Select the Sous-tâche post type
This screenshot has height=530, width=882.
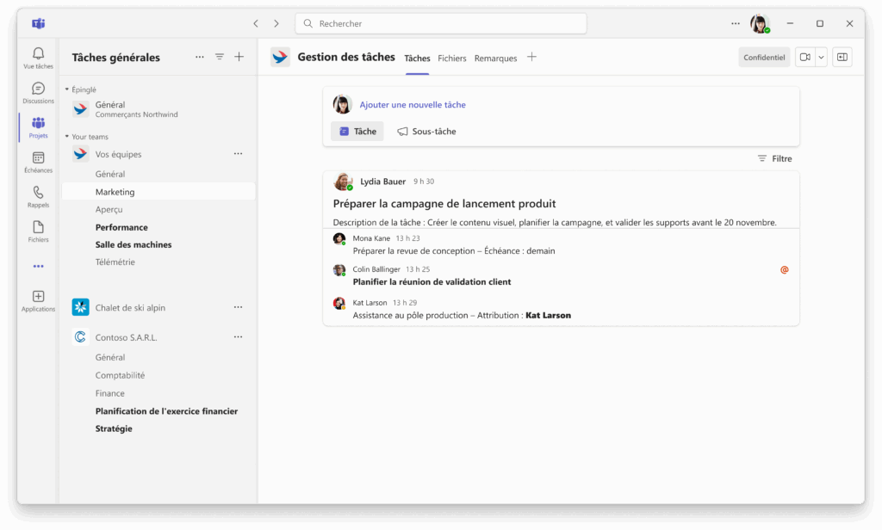[426, 132]
